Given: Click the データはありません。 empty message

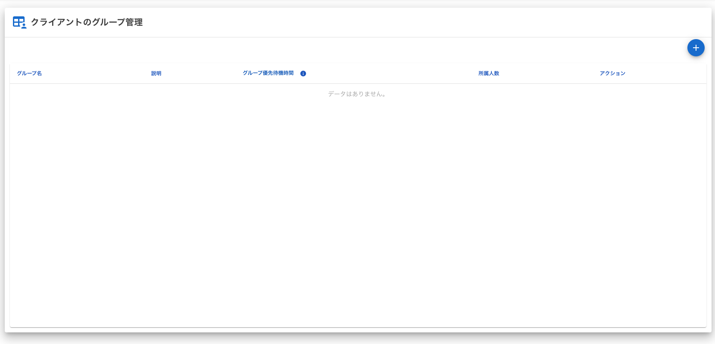Looking at the screenshot, I should (357, 94).
